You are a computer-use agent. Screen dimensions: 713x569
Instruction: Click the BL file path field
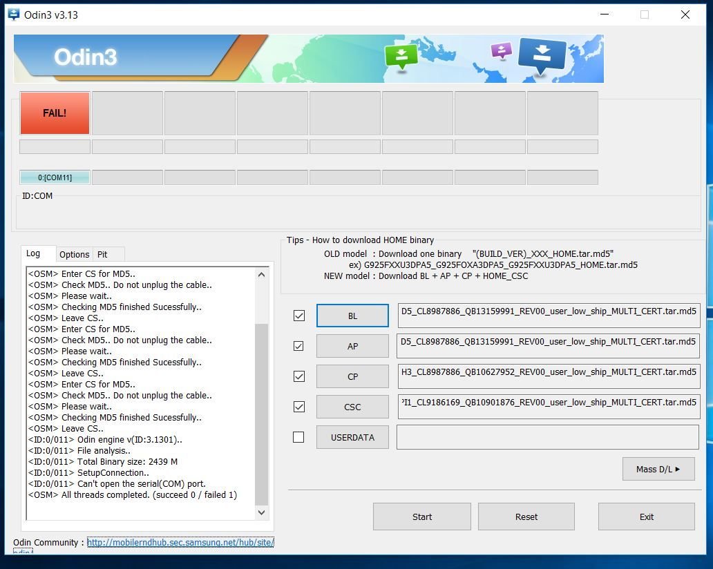click(549, 316)
